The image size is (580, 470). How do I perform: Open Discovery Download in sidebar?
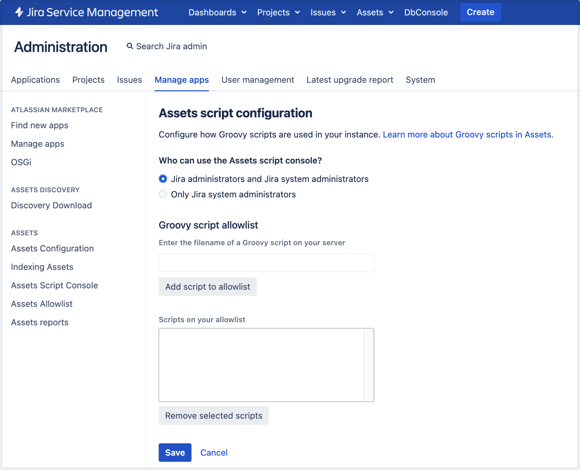[51, 205]
